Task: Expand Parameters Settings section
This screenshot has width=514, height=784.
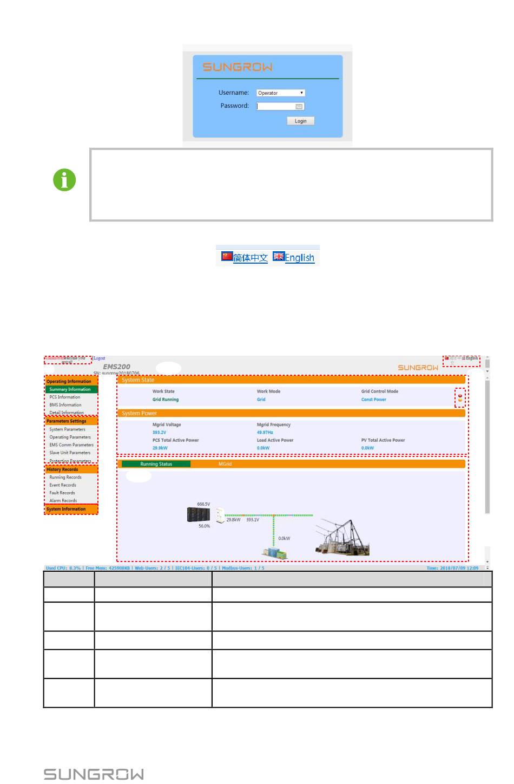Action: tap(71, 421)
